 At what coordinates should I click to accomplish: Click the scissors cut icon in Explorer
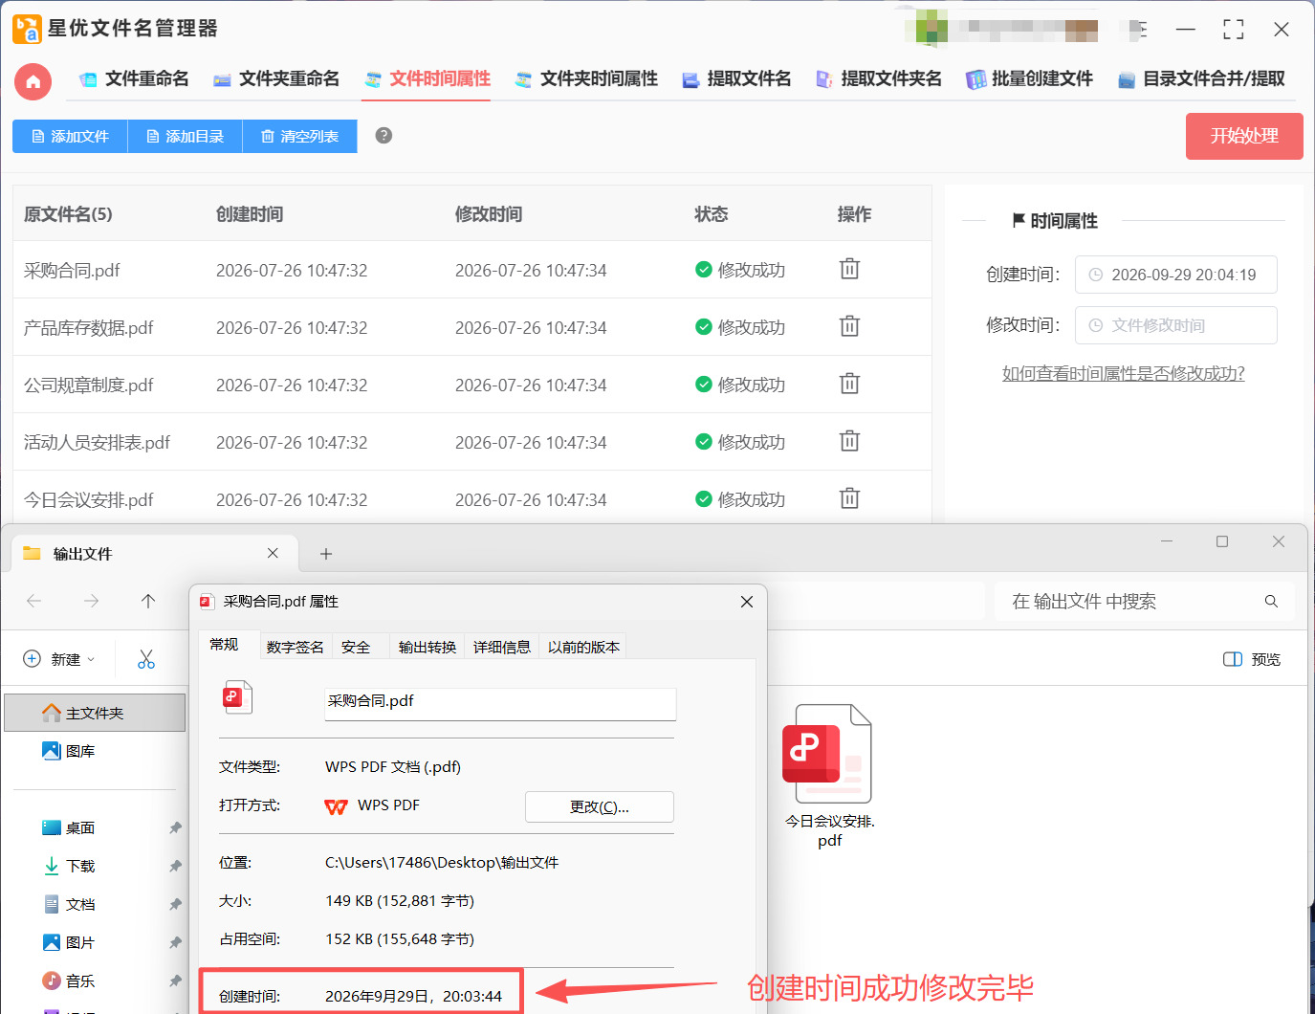click(x=146, y=659)
